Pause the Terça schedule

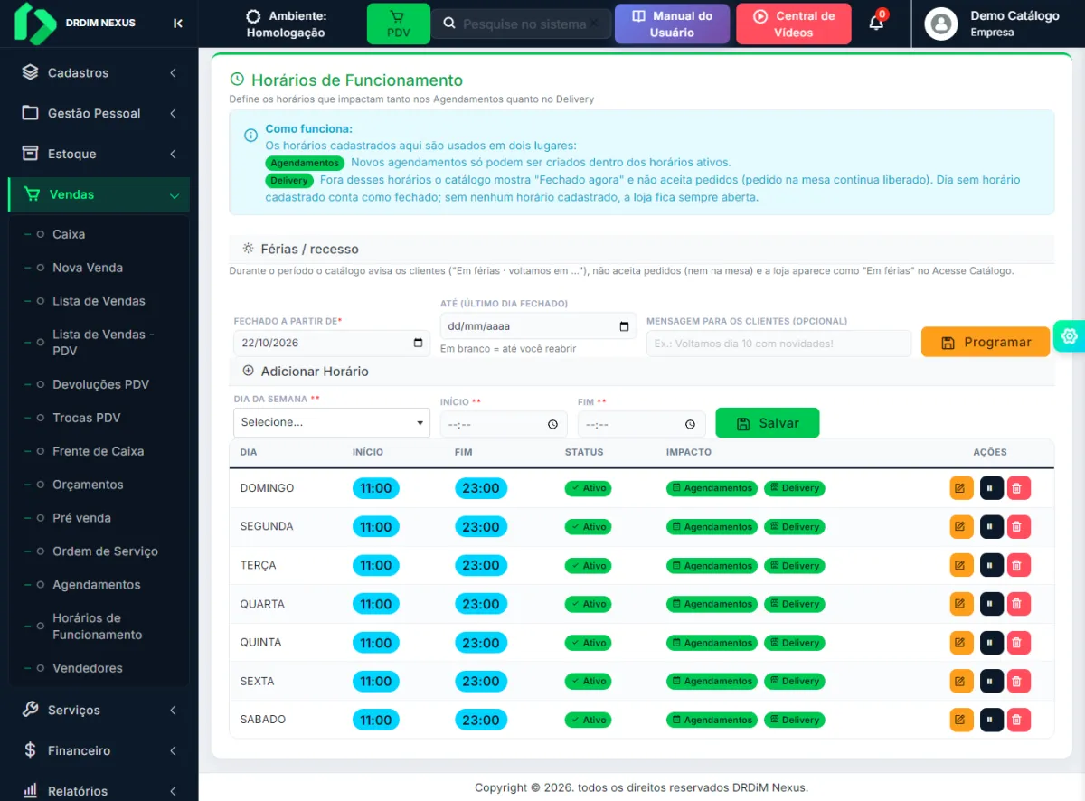tap(991, 565)
